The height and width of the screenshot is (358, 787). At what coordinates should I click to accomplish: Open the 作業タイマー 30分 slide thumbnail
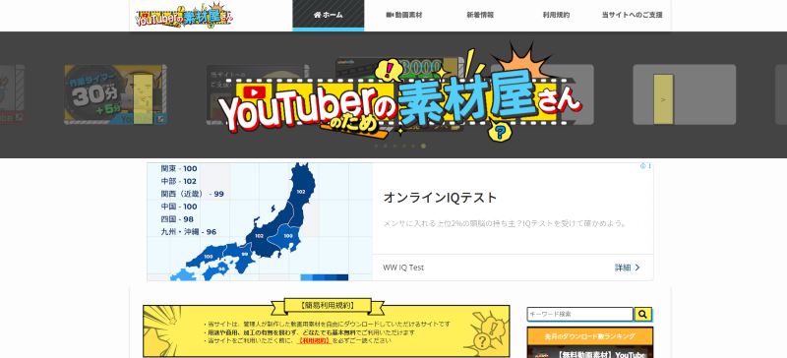tap(115, 94)
